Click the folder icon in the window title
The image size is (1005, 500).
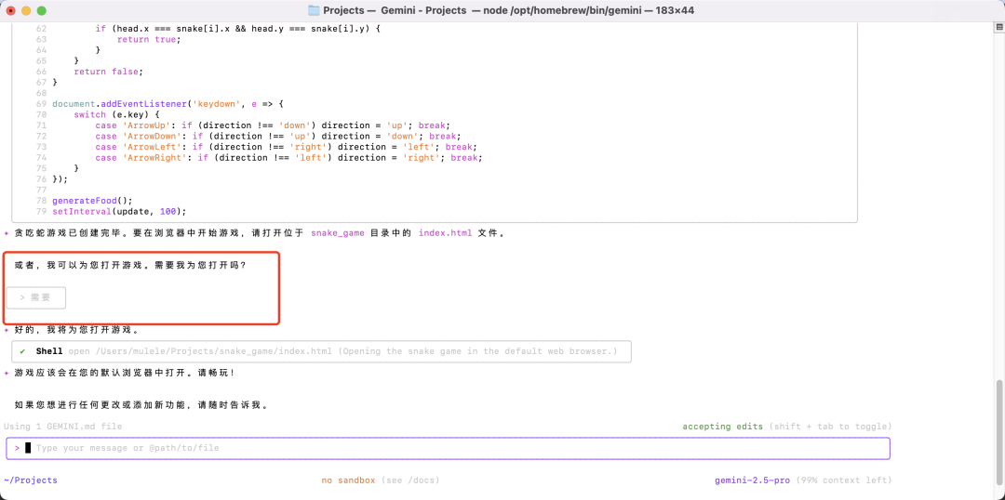click(314, 10)
